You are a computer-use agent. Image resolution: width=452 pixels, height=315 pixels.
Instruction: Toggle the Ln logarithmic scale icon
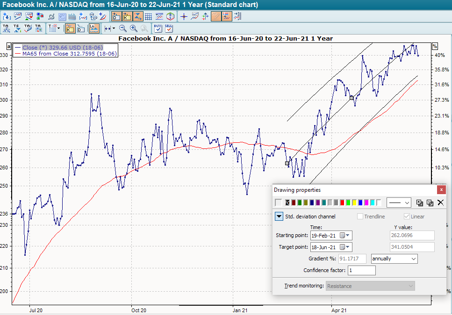[x=94, y=28]
